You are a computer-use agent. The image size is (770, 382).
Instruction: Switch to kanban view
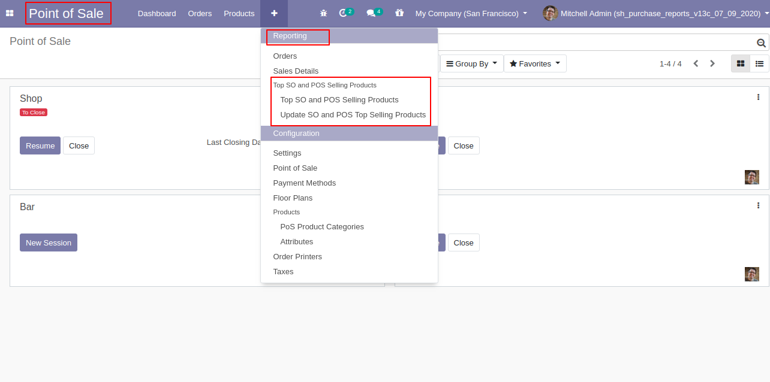(x=741, y=63)
